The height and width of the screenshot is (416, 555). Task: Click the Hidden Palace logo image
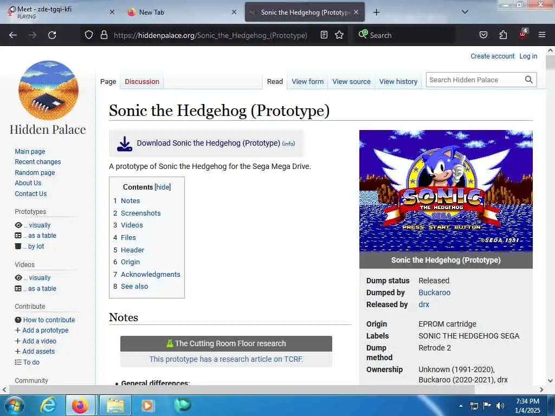coord(48,90)
